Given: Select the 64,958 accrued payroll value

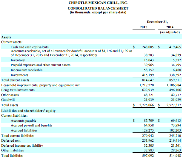Looking at the screenshot, I should 149,125.
